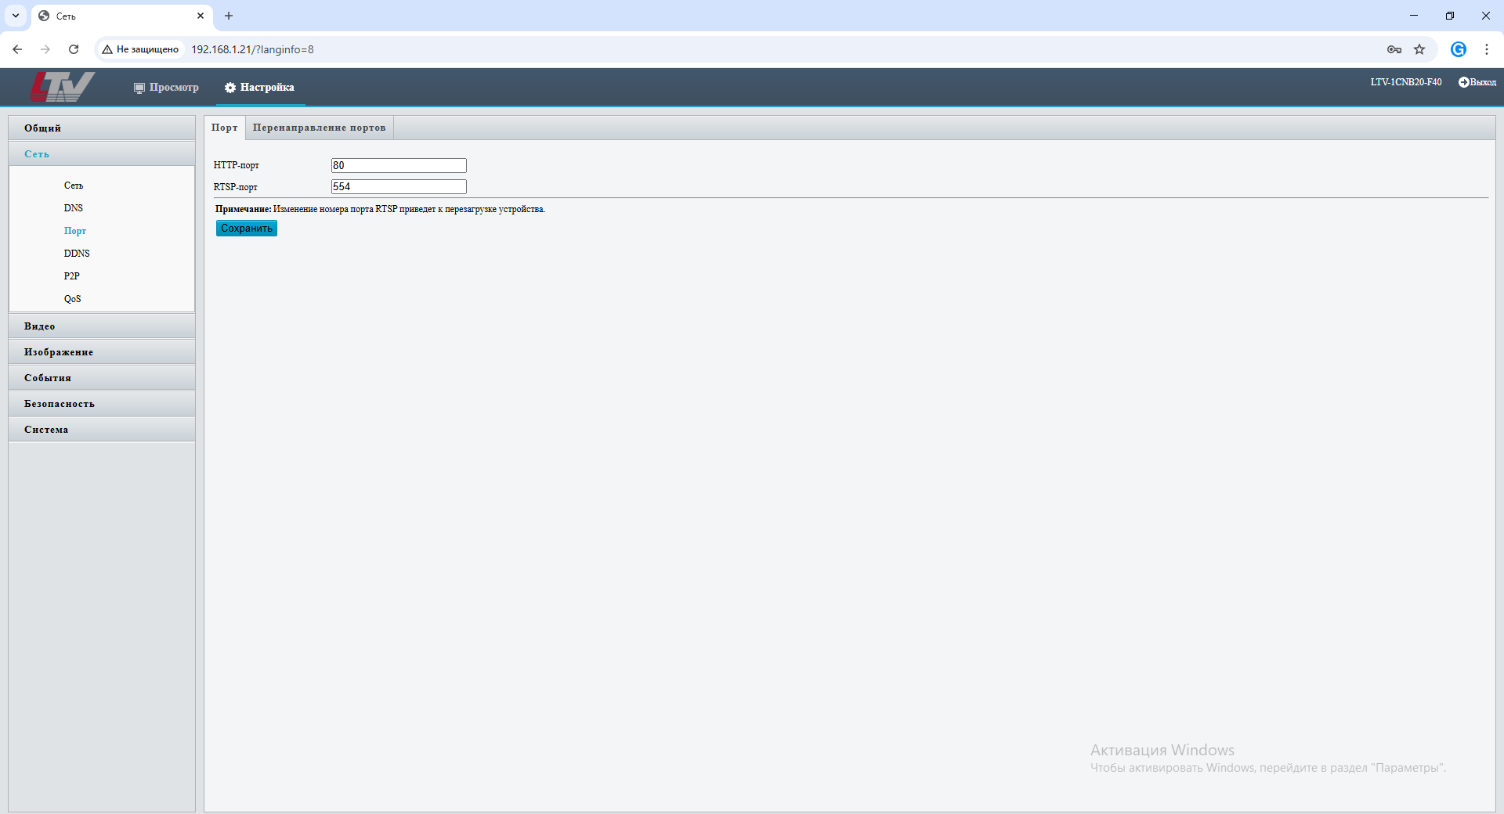The width and height of the screenshot is (1504, 814).
Task: Click device name LTV-1CNB20-F40
Action: [1406, 82]
